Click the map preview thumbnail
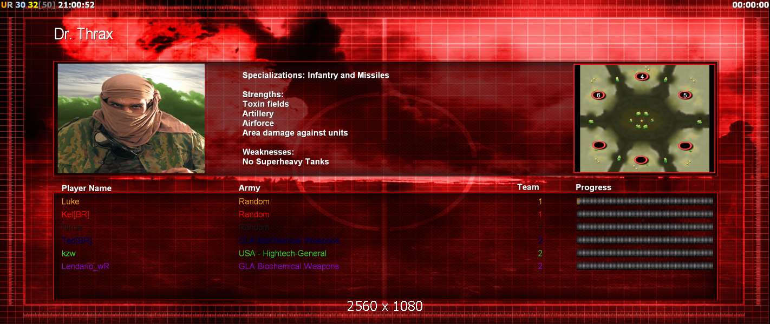 coord(645,118)
